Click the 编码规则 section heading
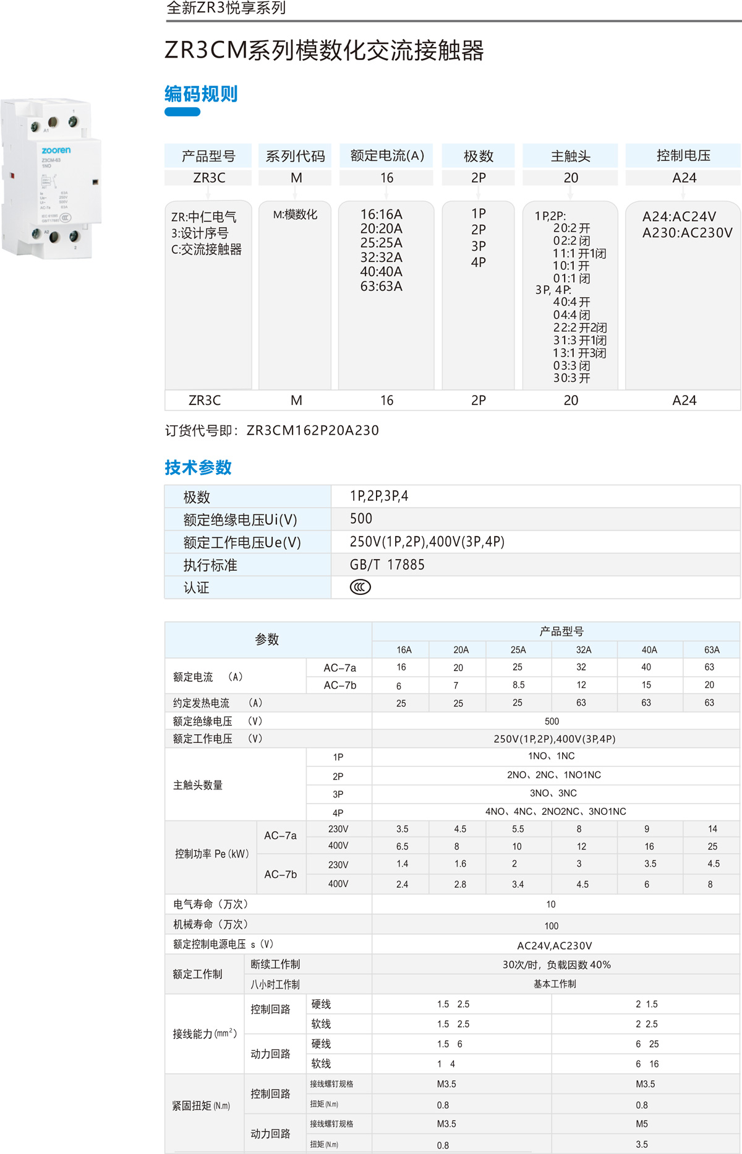 pos(201,94)
